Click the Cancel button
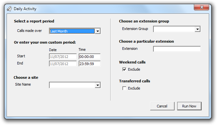Screen dimensions: 217x125 point(162,106)
